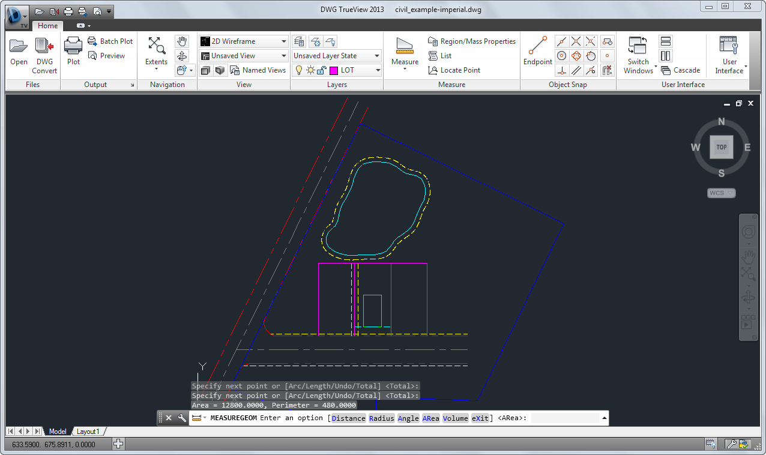Toggle the layer on/off lightbulb
The height and width of the screenshot is (455, 766).
point(298,70)
